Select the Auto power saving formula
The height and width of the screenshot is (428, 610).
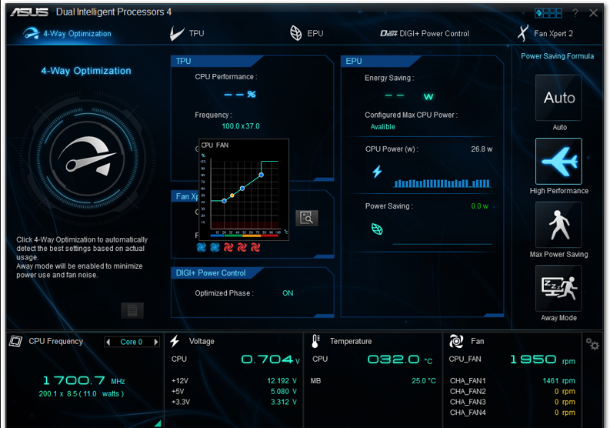(x=558, y=98)
